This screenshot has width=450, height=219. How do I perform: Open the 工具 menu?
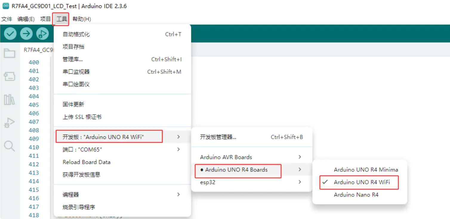click(62, 19)
